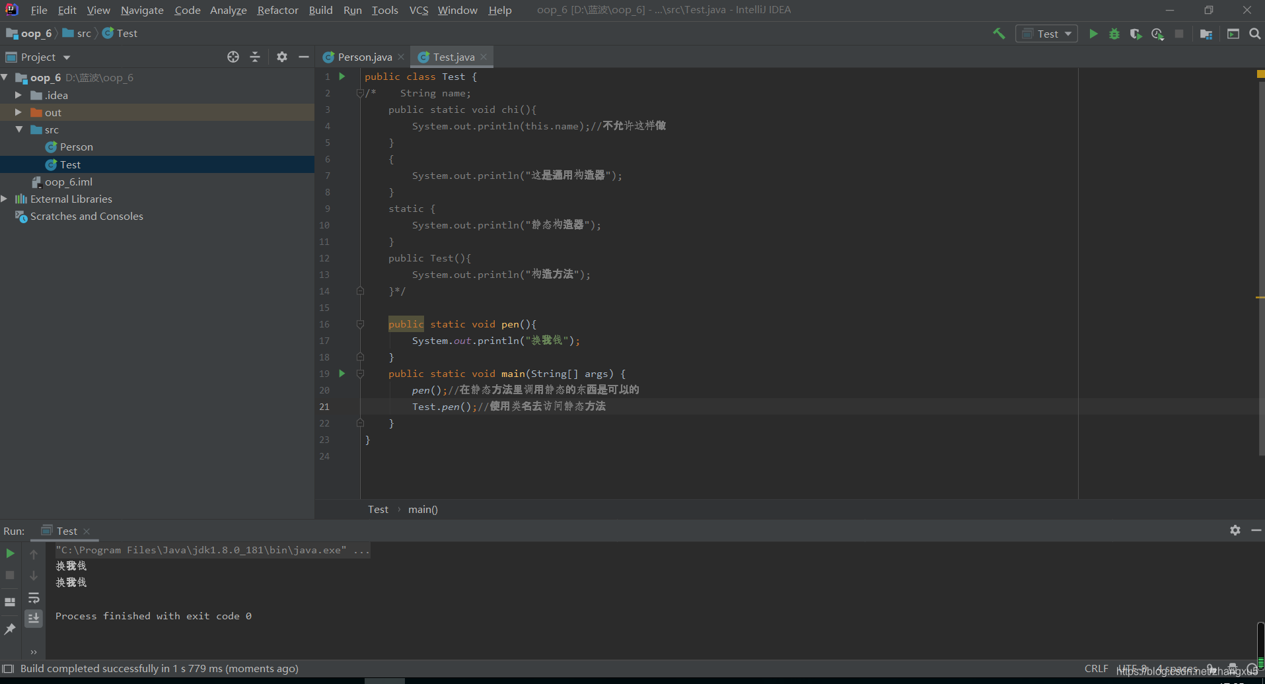This screenshot has width=1265, height=684.
Task: Open the Analyze menu
Action: (228, 10)
